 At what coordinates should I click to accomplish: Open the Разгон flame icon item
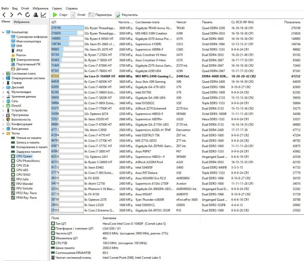[x=13, y=55]
